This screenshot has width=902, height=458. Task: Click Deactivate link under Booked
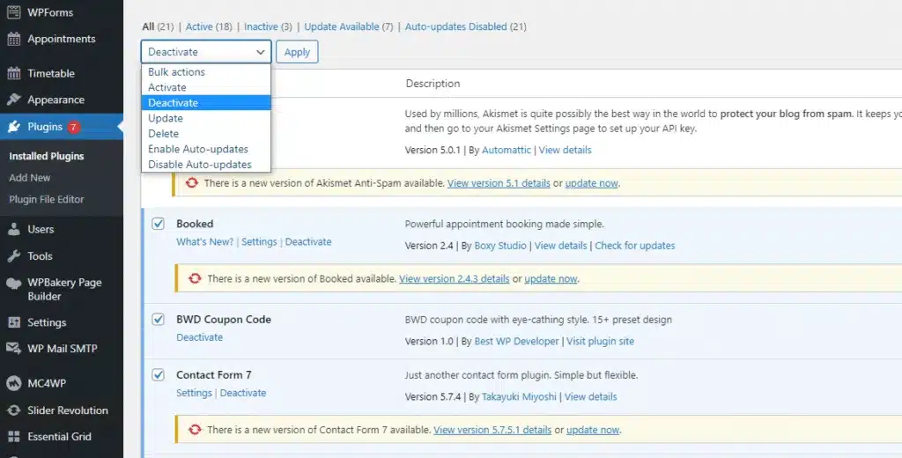(x=308, y=242)
